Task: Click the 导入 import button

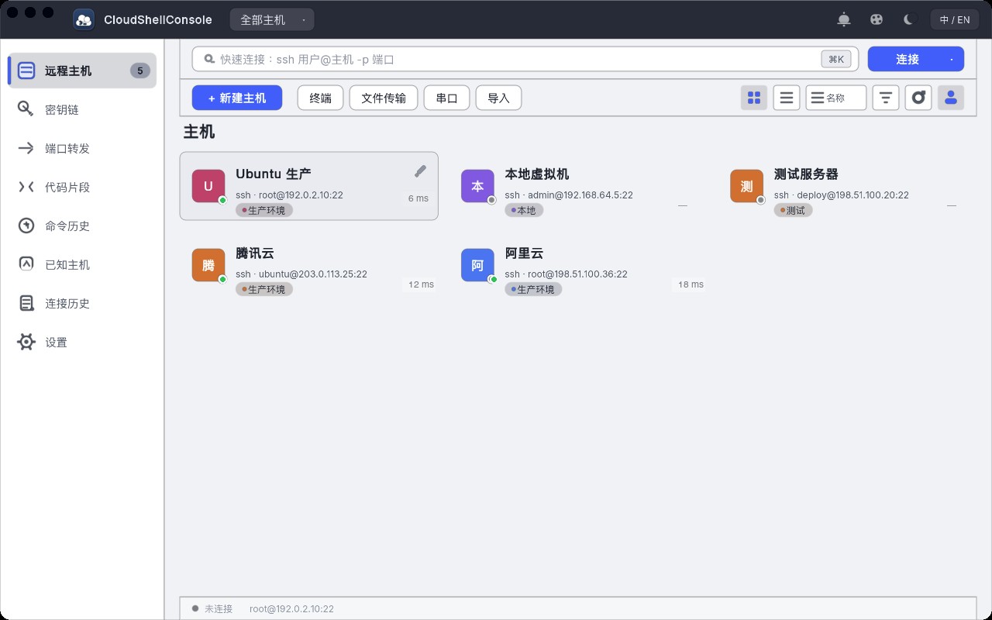Action: pyautogui.click(x=498, y=98)
